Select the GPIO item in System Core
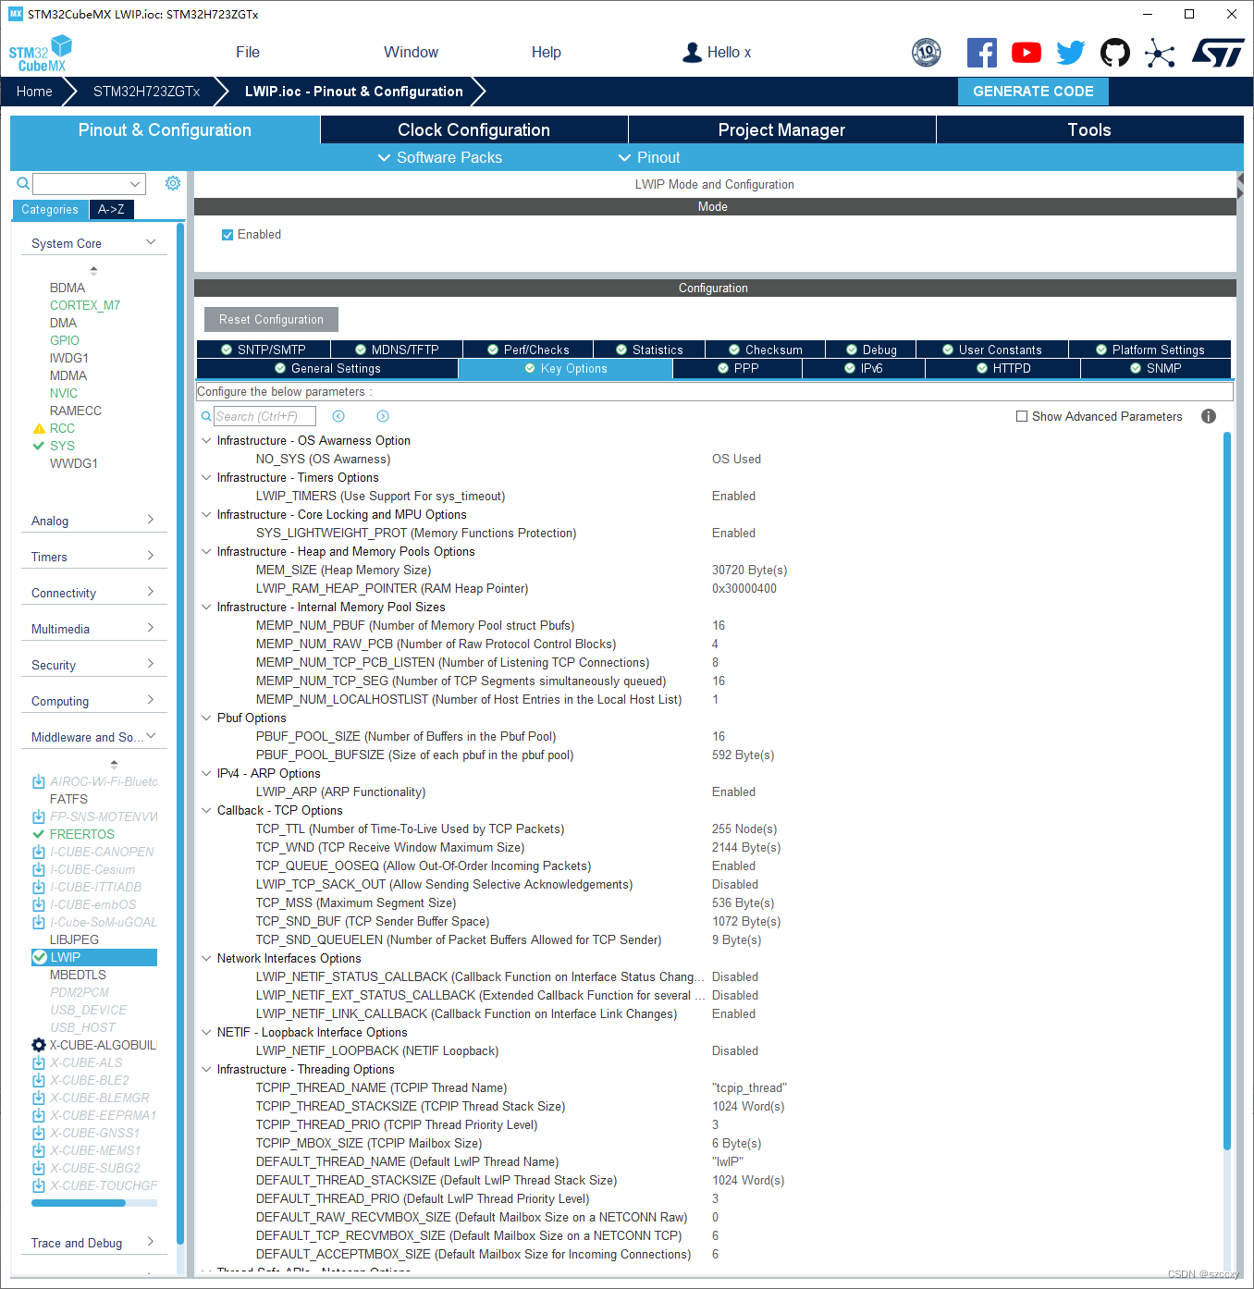This screenshot has width=1254, height=1289. (65, 340)
